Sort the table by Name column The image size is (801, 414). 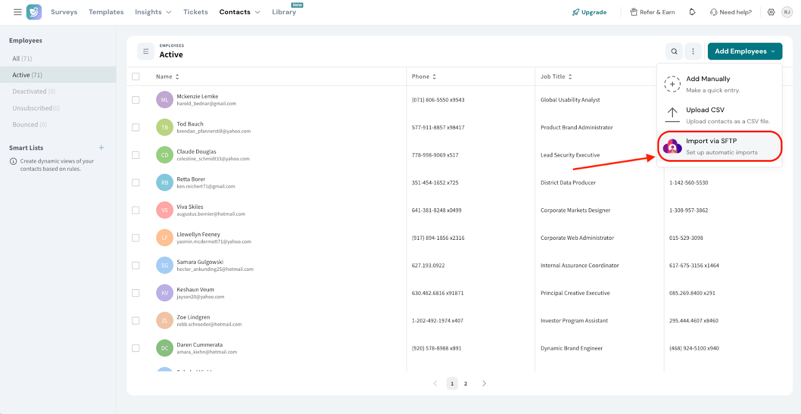(x=167, y=77)
